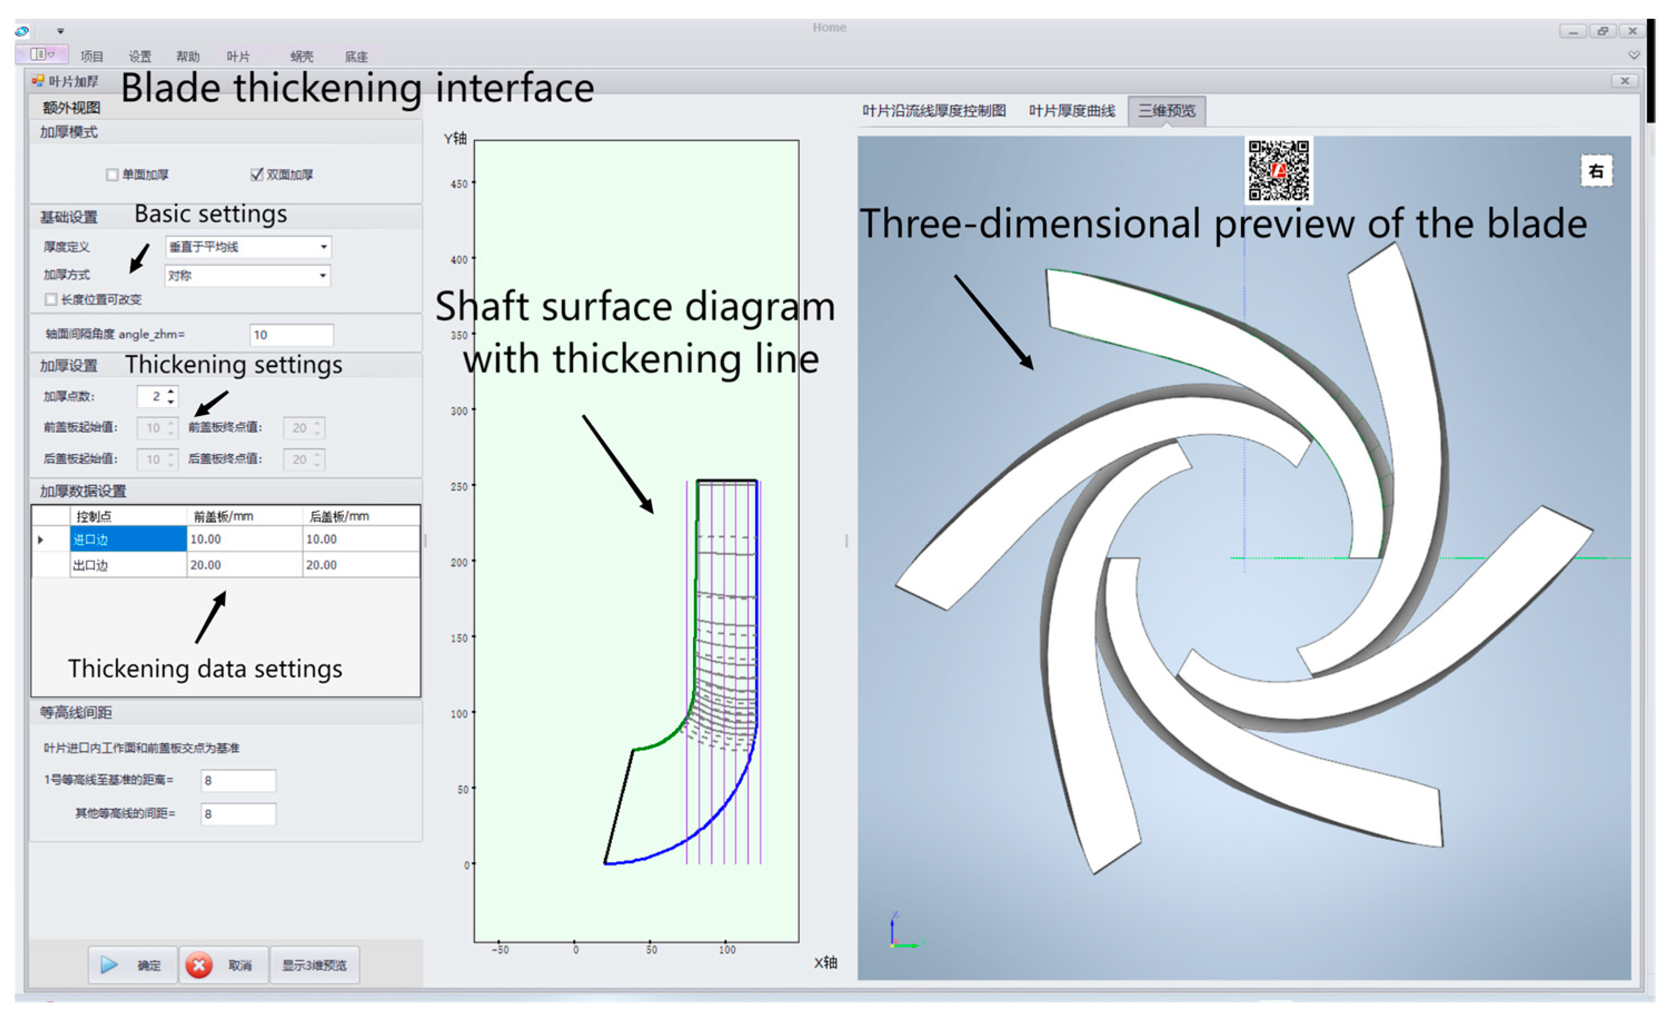Viewport: 1669px width, 1016px height.
Task: Click the angle_zhm input field
Action: click(291, 334)
